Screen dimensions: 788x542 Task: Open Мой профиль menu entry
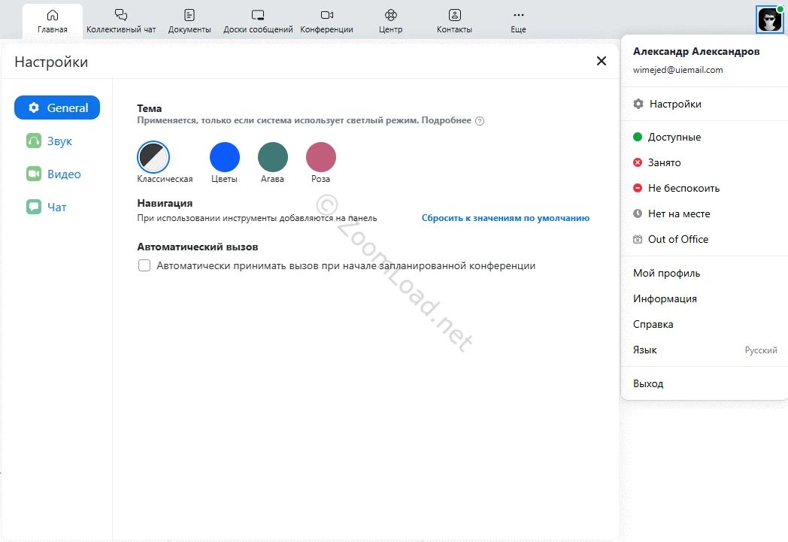(705, 274)
